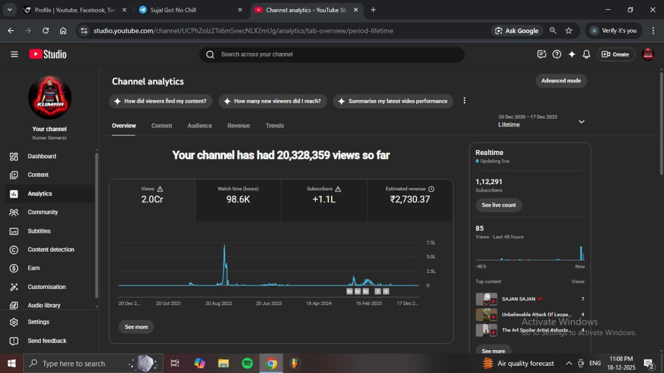Open more suggestions three-dot menu

point(464,101)
